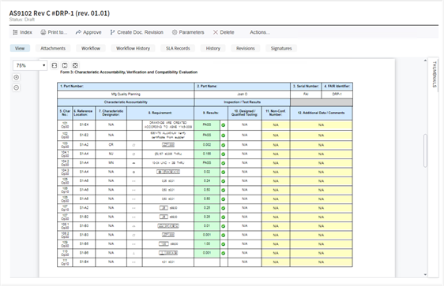The image size is (444, 286).
Task: Click the MN designator in row 104.2
Action: click(111, 163)
